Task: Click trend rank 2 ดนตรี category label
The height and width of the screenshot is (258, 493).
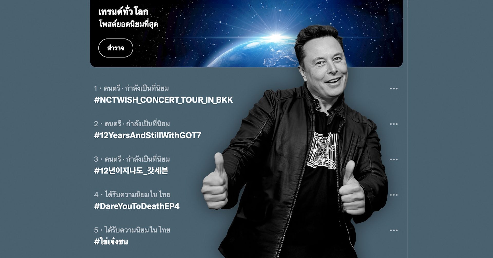Action: tap(113, 124)
